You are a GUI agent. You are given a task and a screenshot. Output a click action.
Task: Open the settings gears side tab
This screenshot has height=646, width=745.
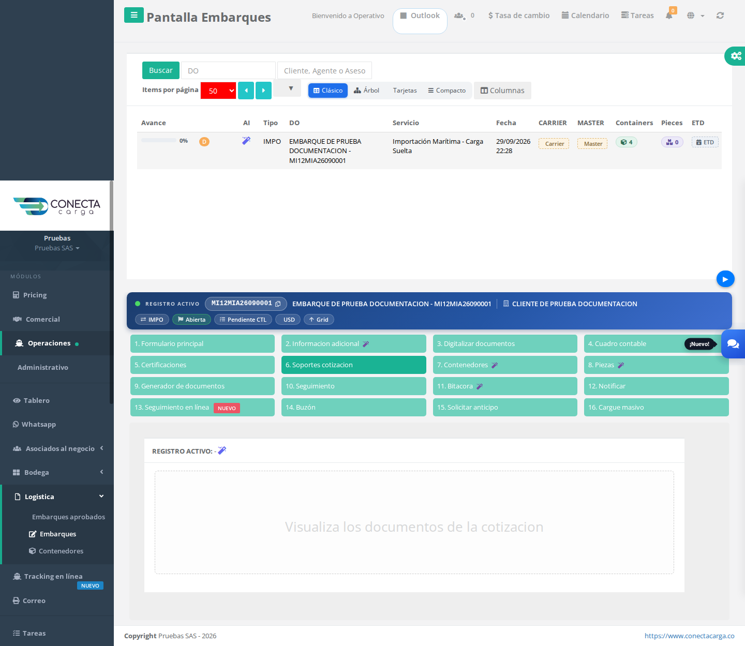pyautogui.click(x=735, y=56)
